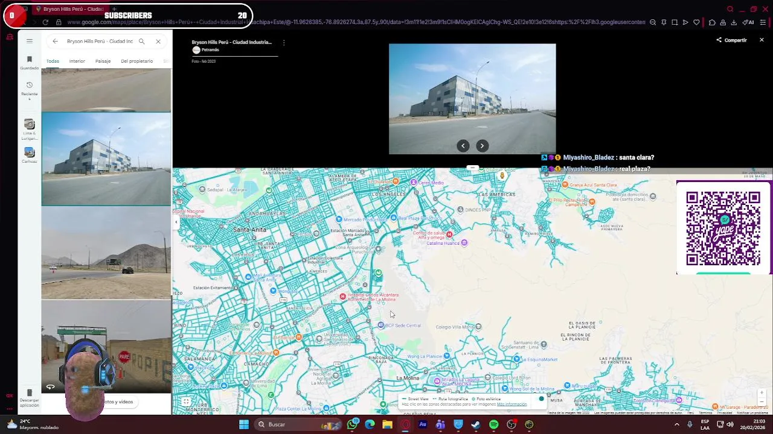The height and width of the screenshot is (434, 773).
Task: Click the Petramás contributor name
Action: tap(210, 50)
